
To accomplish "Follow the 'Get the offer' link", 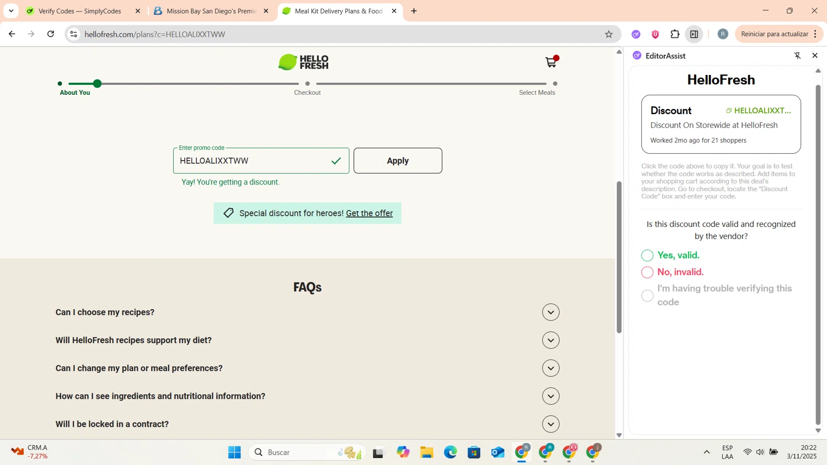I will pyautogui.click(x=369, y=213).
